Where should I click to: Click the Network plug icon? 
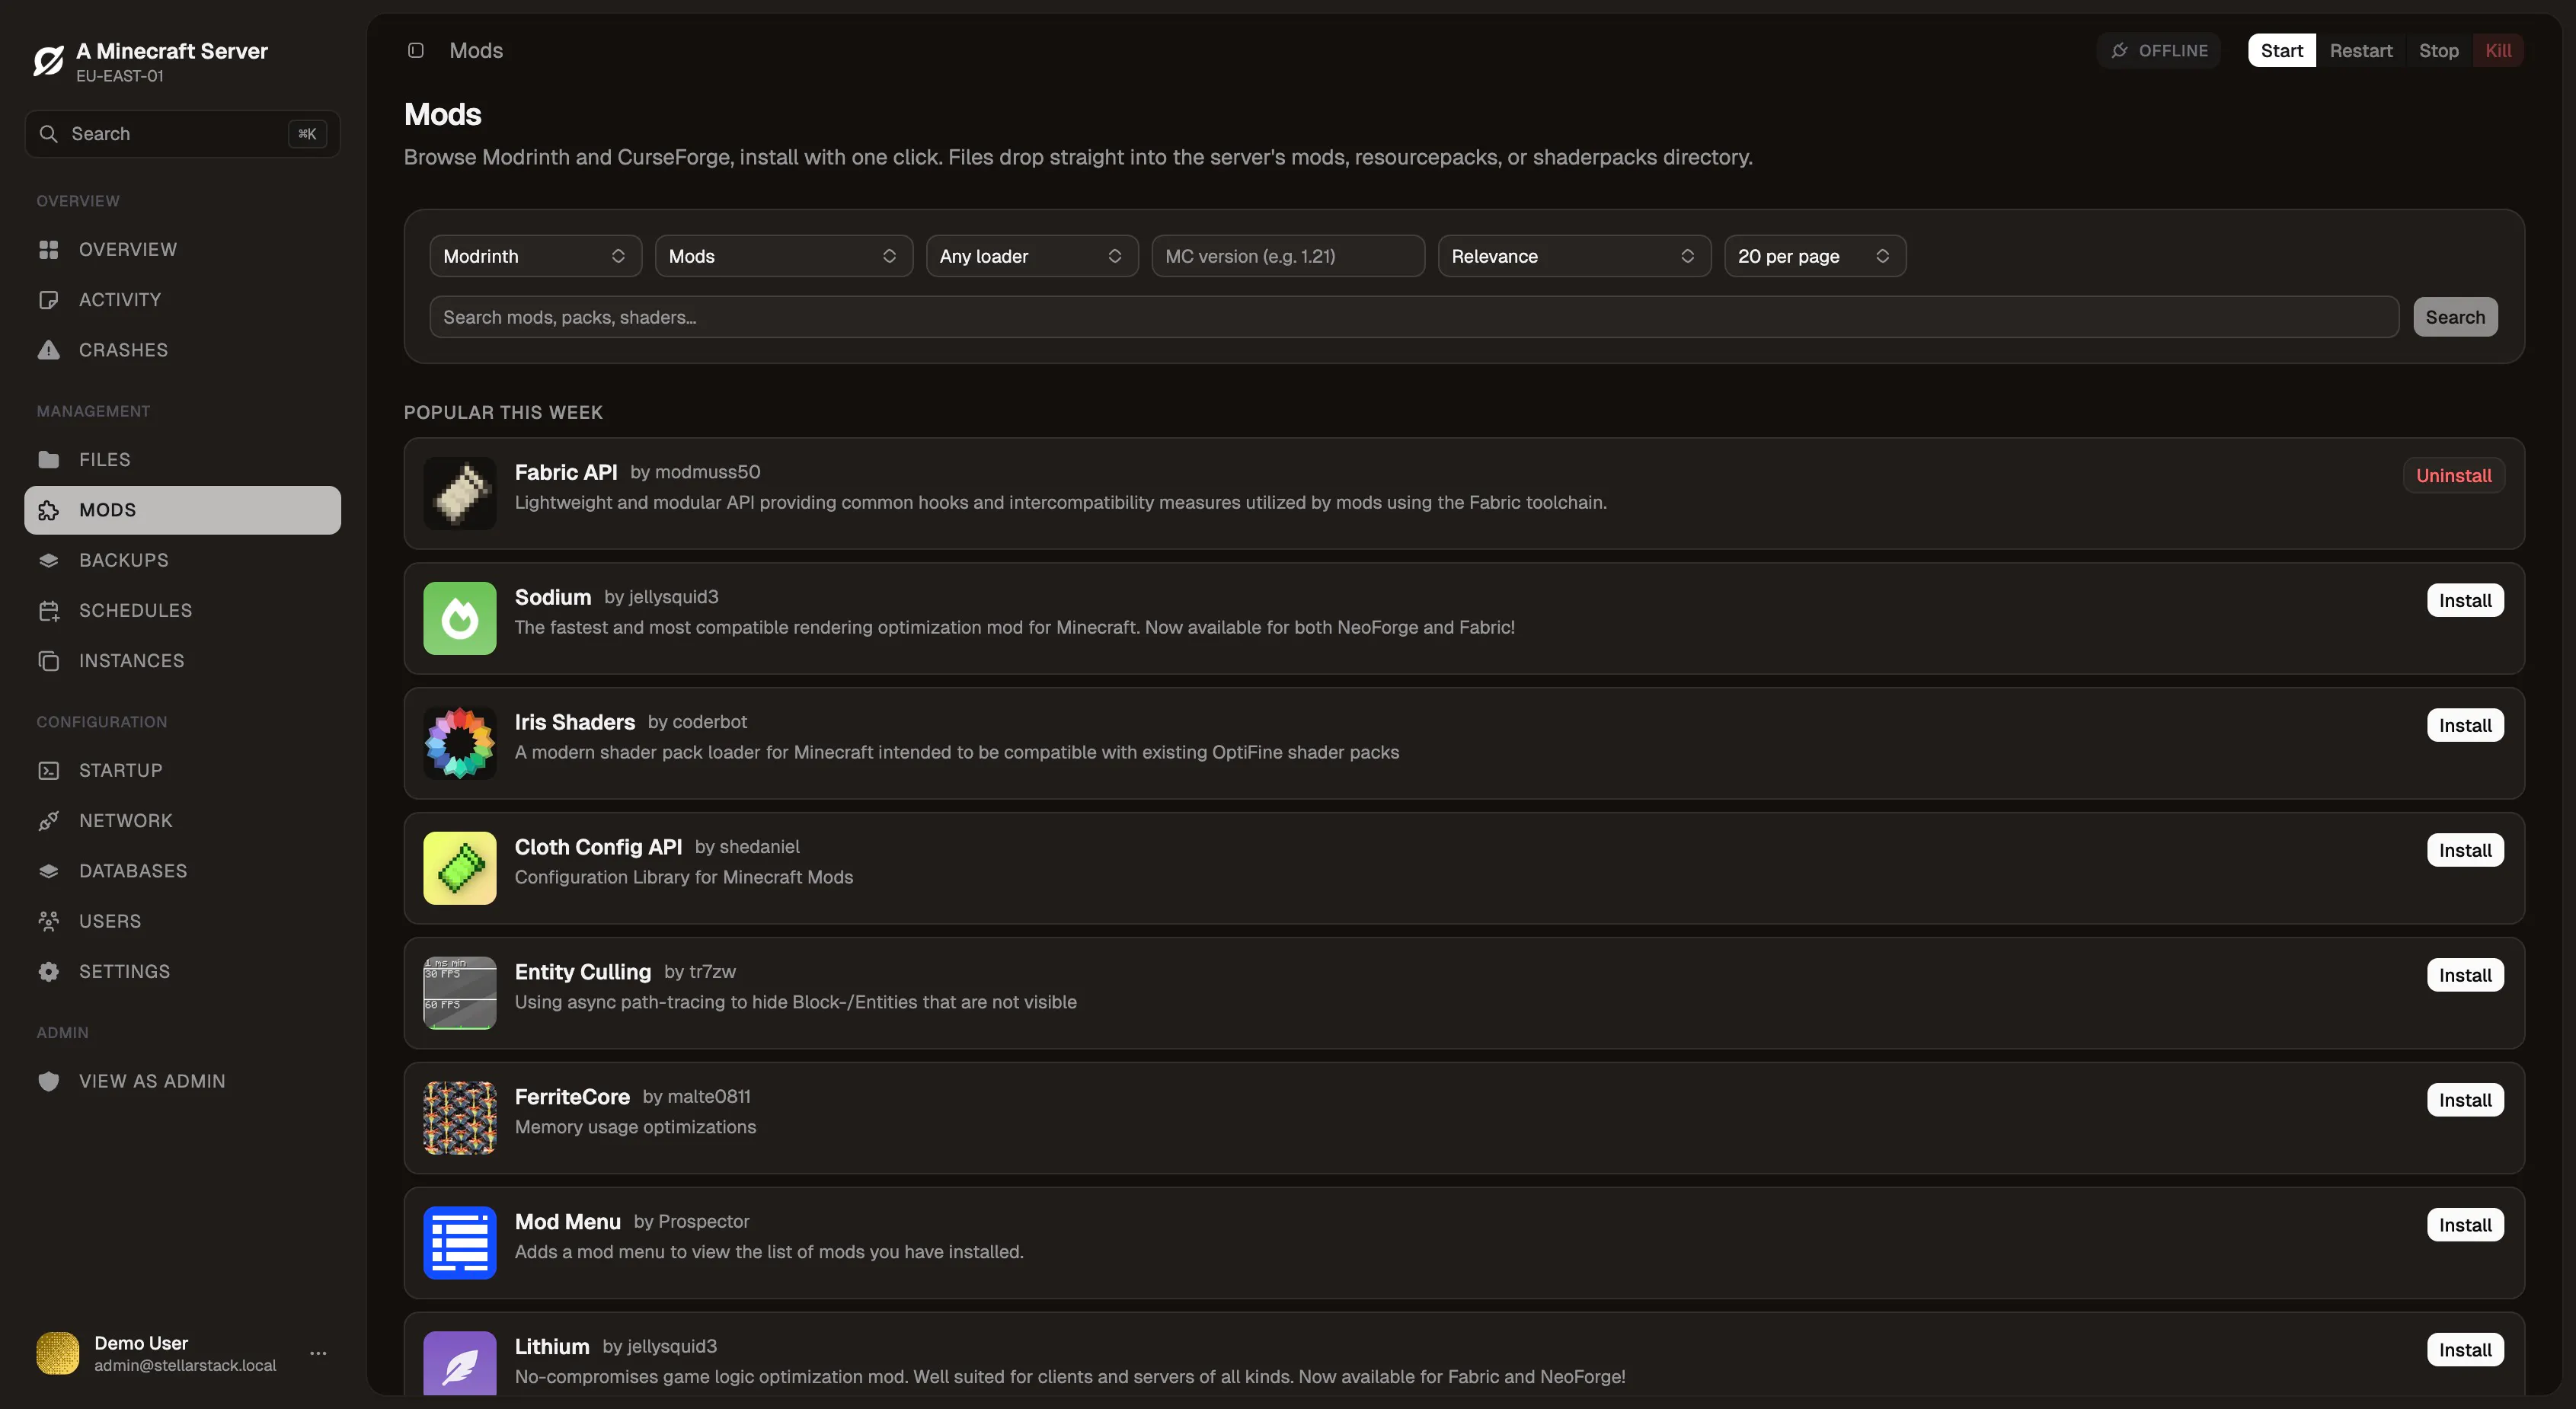pos(48,821)
